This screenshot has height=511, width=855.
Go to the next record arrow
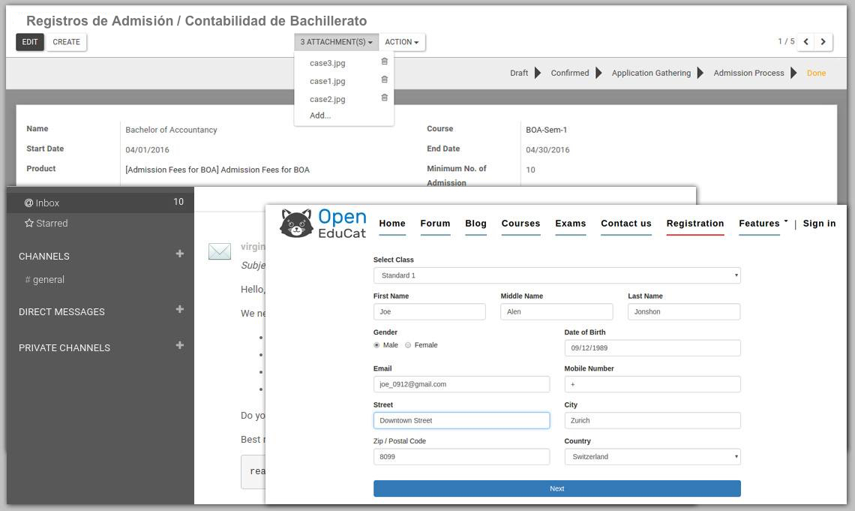click(x=823, y=42)
